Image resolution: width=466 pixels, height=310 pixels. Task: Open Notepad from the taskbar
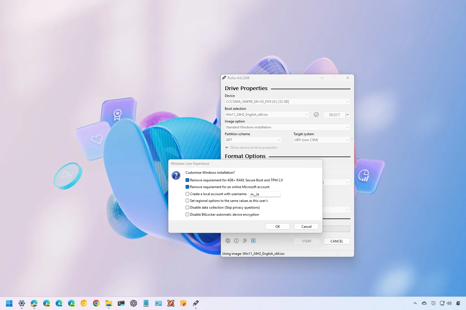146,303
